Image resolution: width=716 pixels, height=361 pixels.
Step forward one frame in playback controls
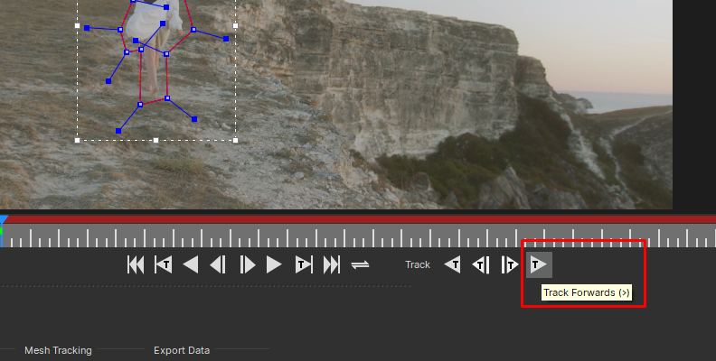[x=247, y=264]
